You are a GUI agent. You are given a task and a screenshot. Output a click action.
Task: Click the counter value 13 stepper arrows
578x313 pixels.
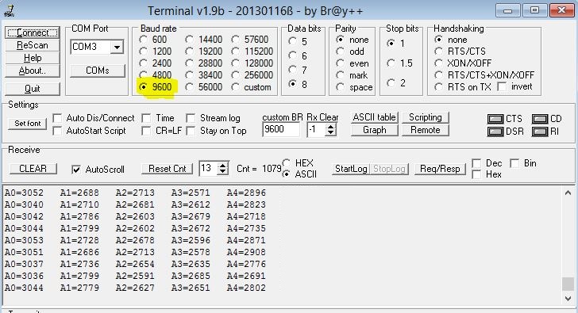(x=222, y=169)
